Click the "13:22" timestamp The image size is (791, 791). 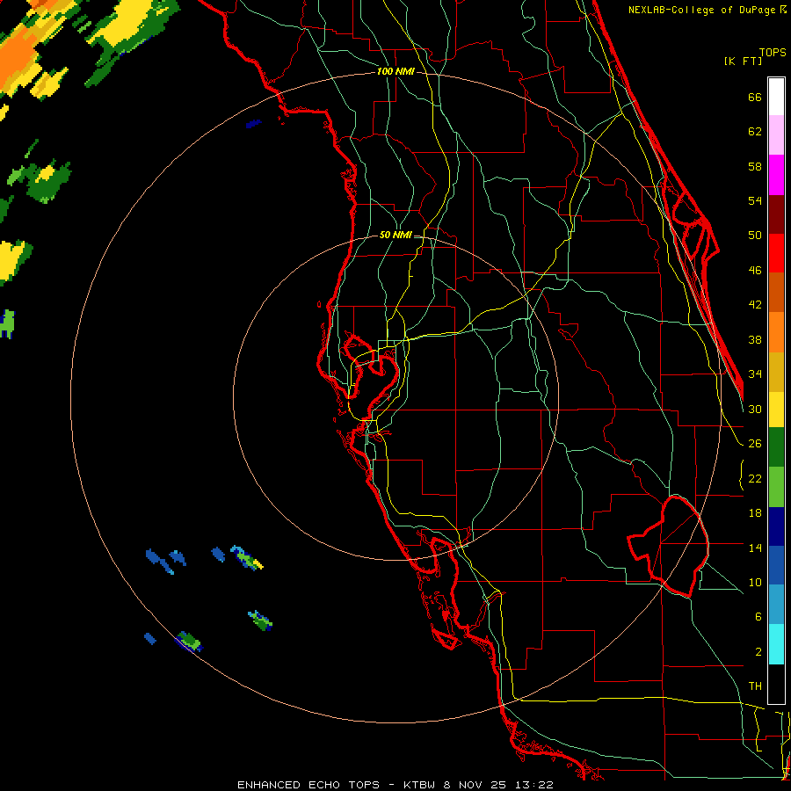coord(534,785)
